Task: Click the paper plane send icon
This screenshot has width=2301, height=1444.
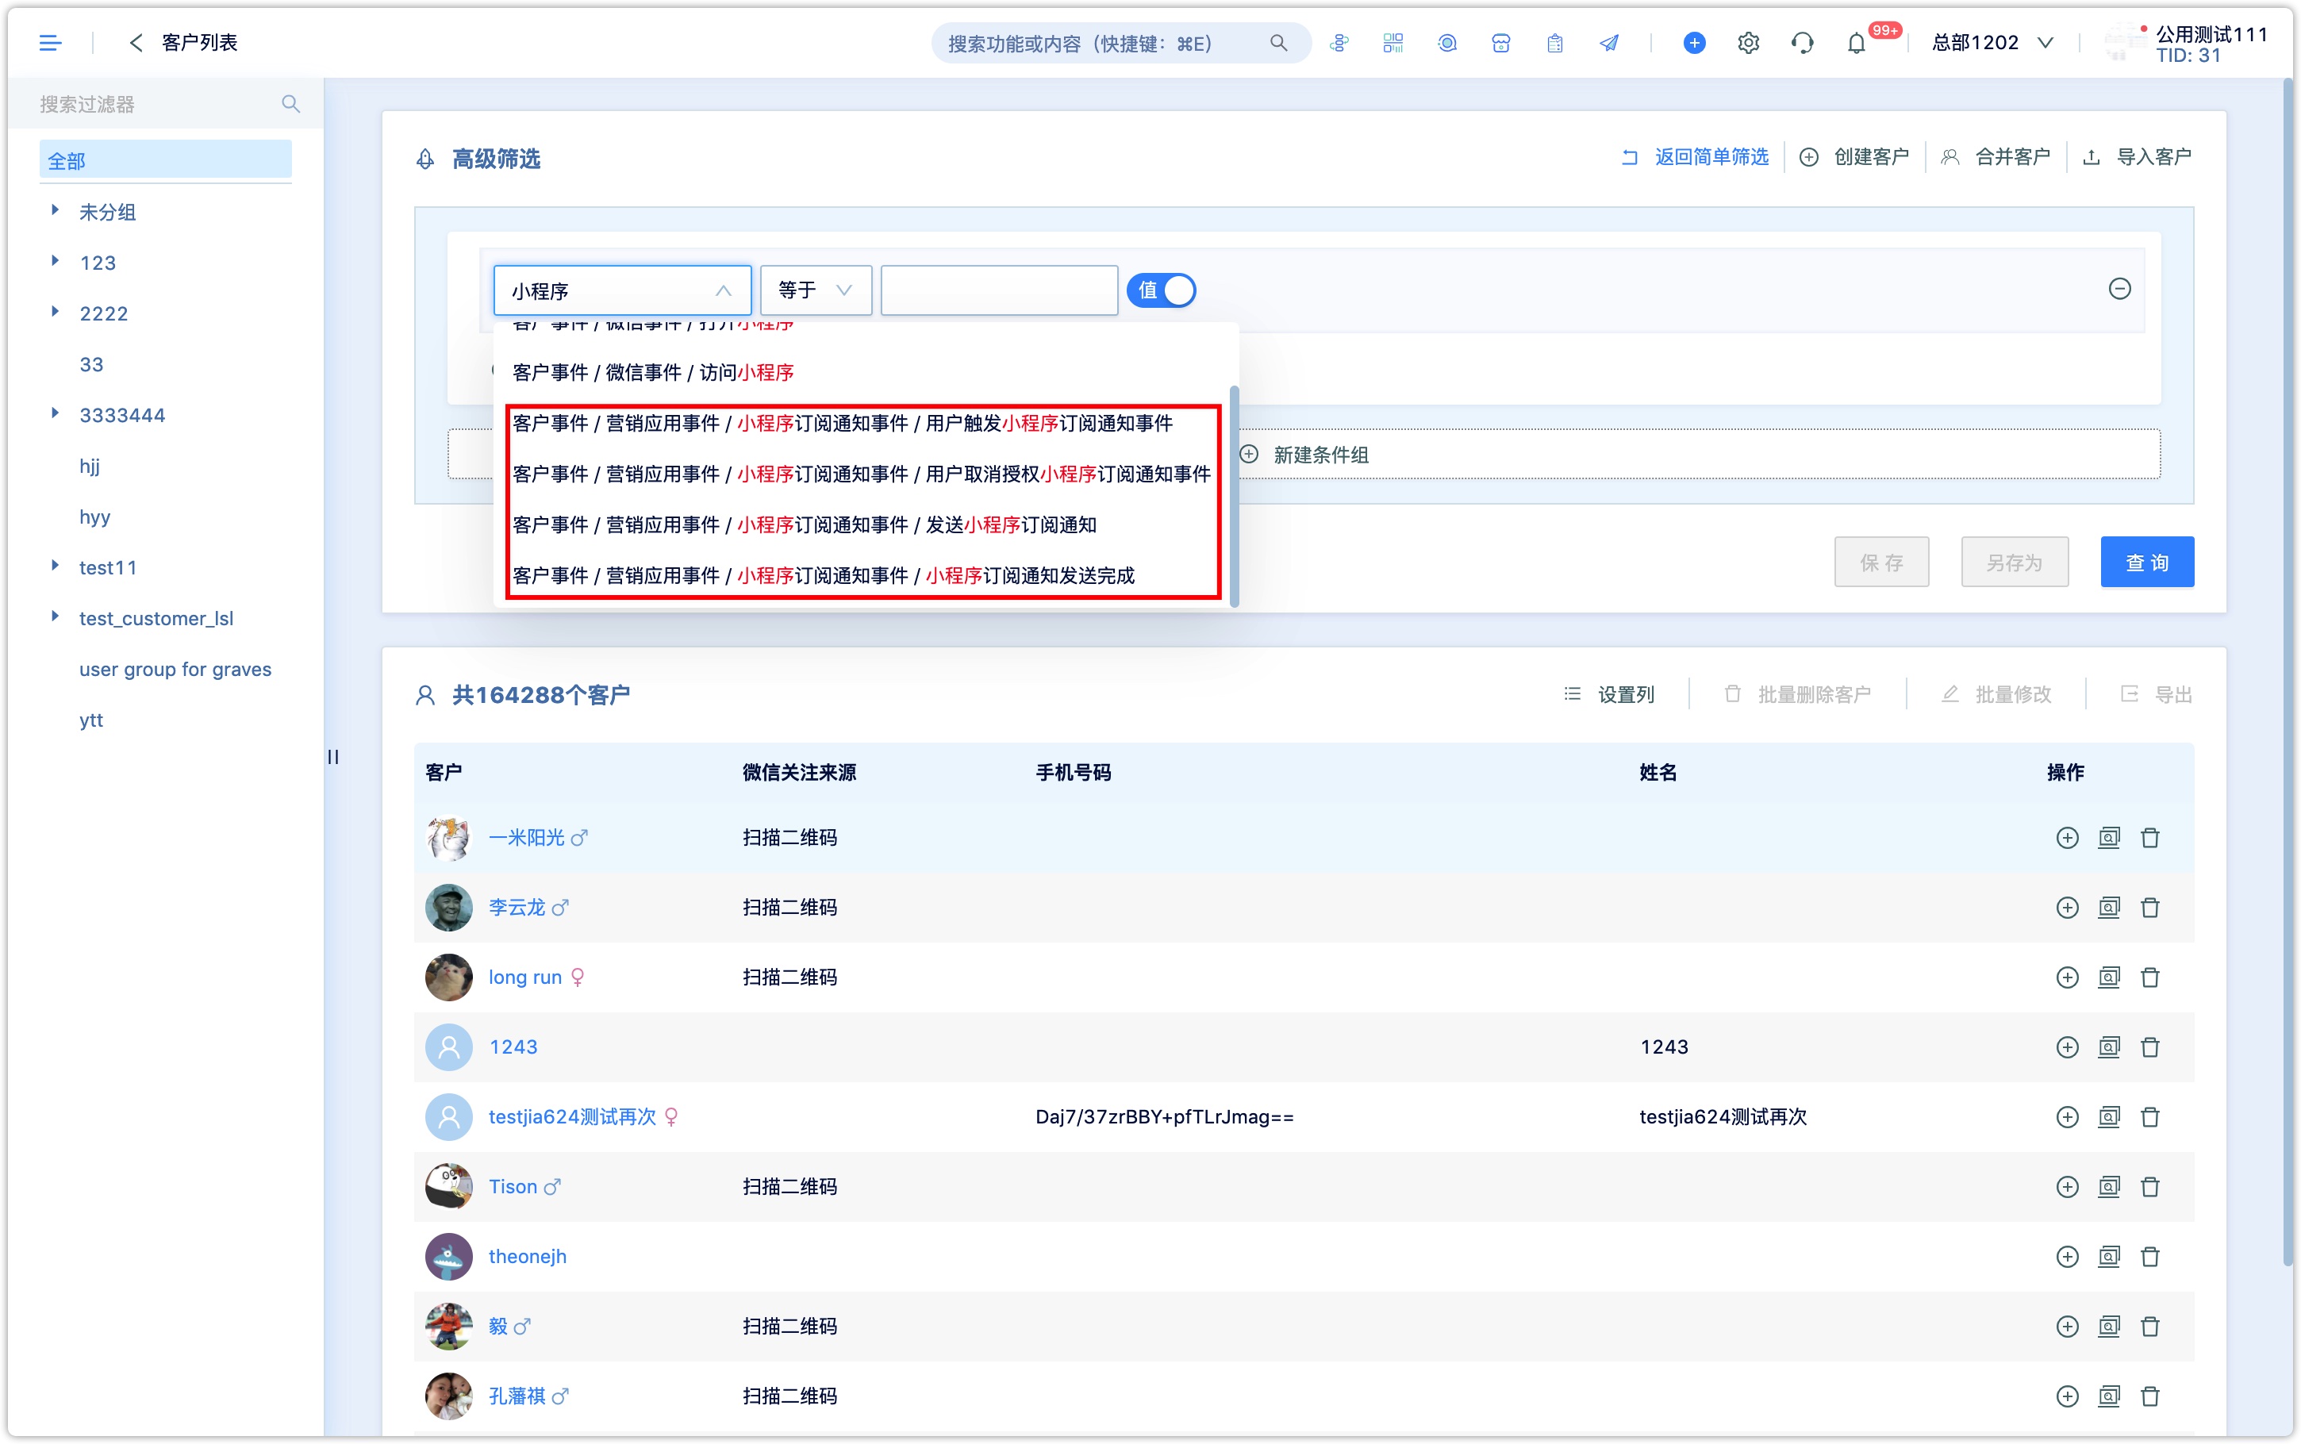Action: pyautogui.click(x=1610, y=43)
